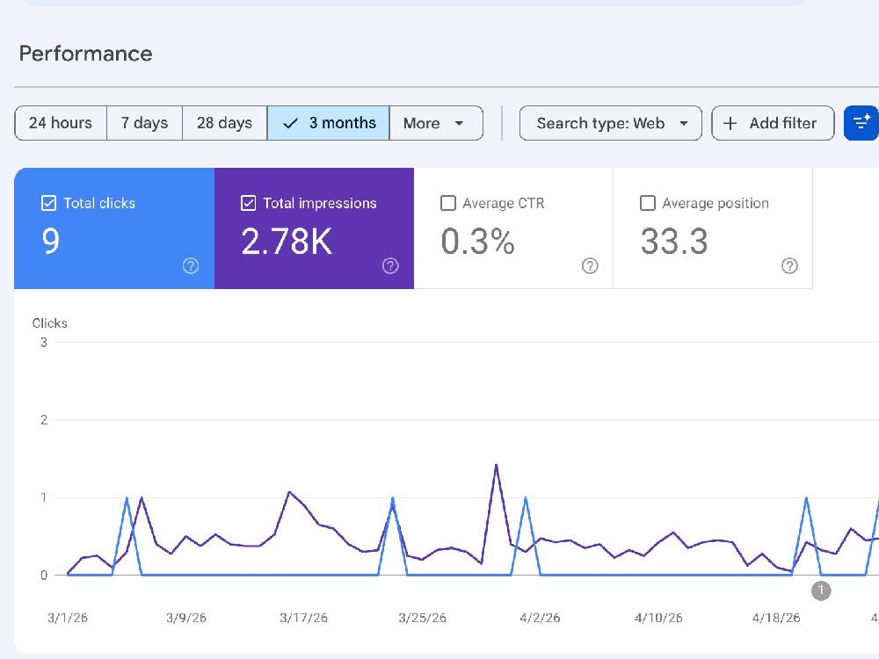Click the plus icon in Add filter

(x=730, y=123)
